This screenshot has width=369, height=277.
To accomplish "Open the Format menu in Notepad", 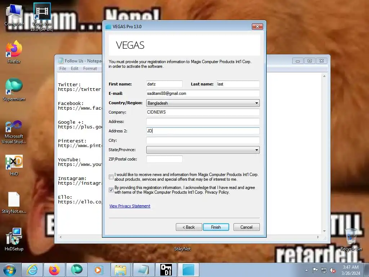I will point(90,69).
